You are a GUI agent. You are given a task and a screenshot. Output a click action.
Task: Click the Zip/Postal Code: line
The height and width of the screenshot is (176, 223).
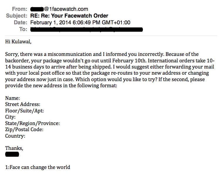[x=24, y=130]
